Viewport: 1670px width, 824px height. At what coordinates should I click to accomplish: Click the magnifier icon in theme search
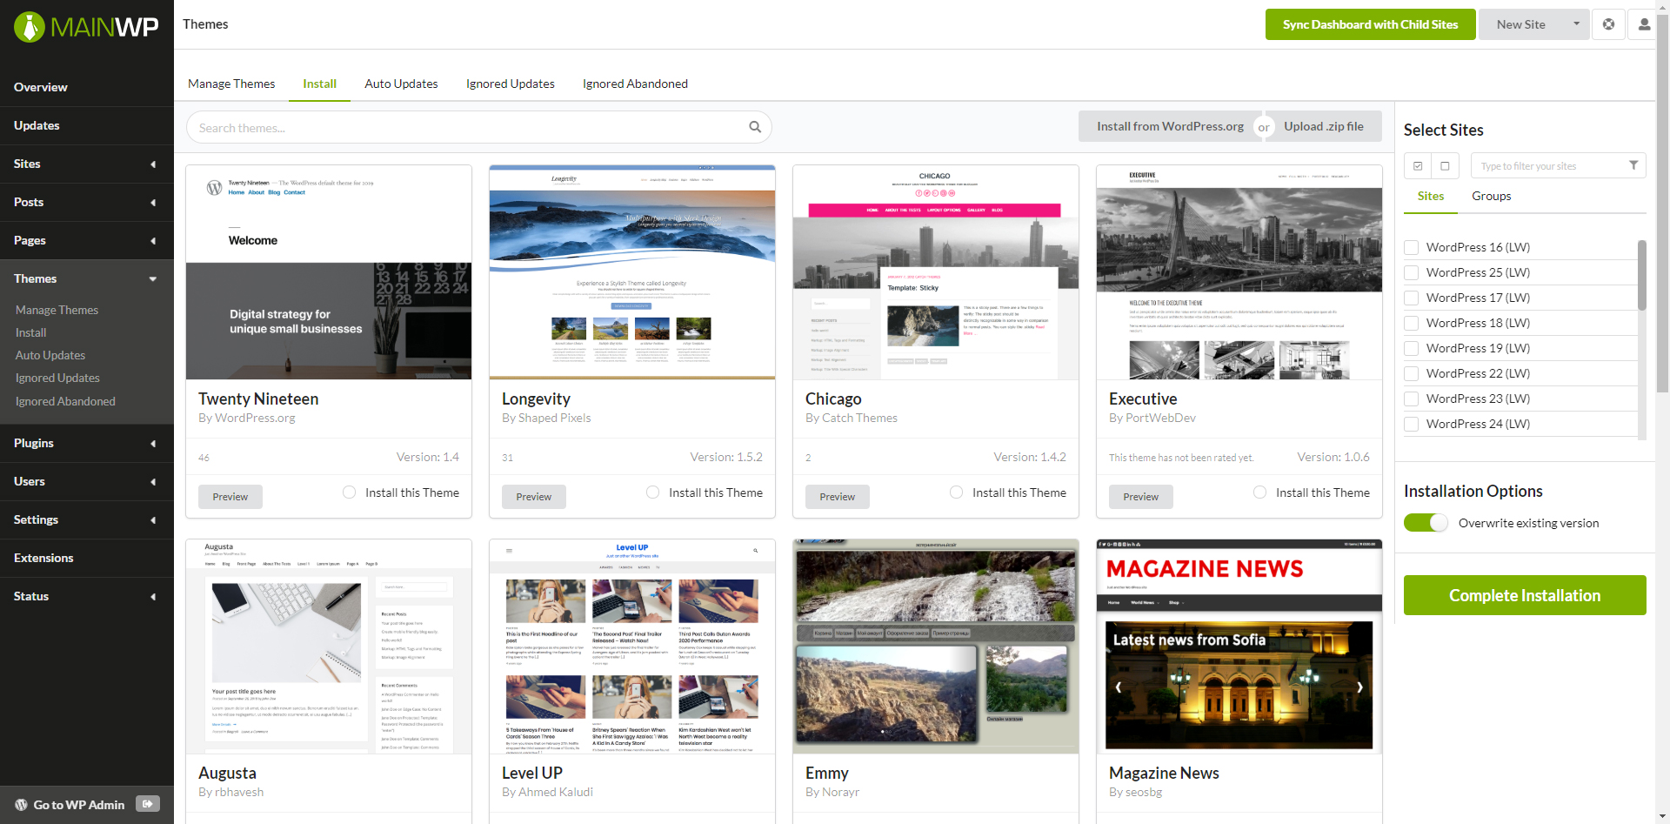tap(754, 127)
